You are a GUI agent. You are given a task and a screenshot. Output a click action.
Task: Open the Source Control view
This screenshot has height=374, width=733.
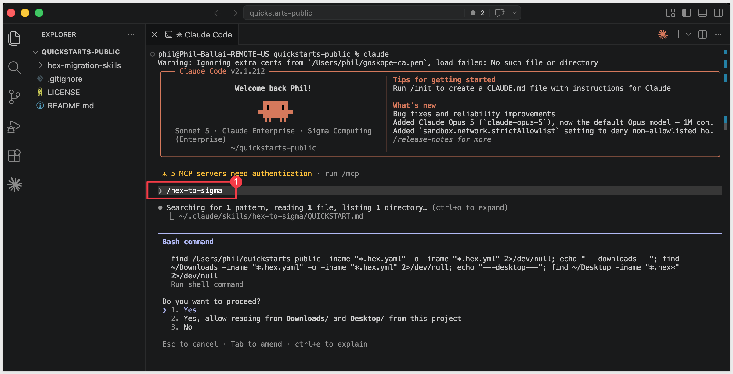[x=14, y=97]
